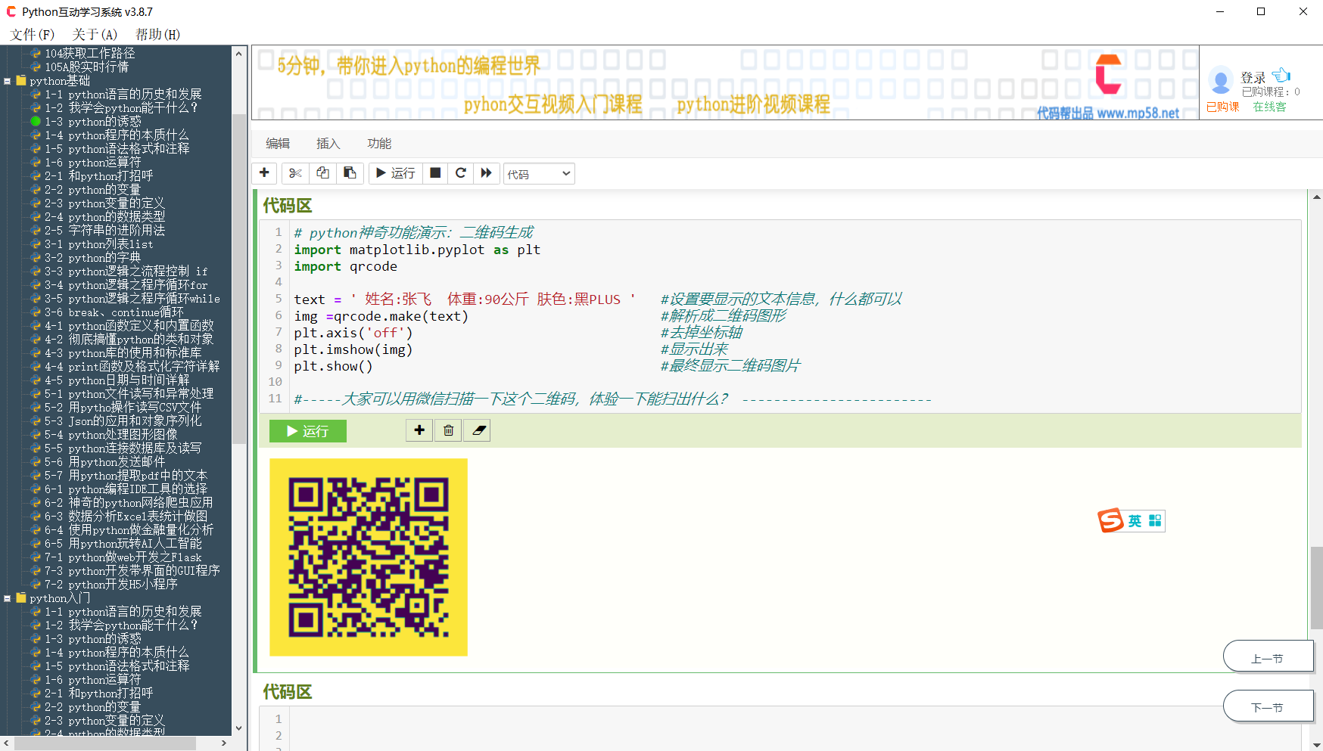Viewport: 1323px width, 751px height.
Task: Select lesson 5-4 python处理图形图像
Action: coord(111,434)
